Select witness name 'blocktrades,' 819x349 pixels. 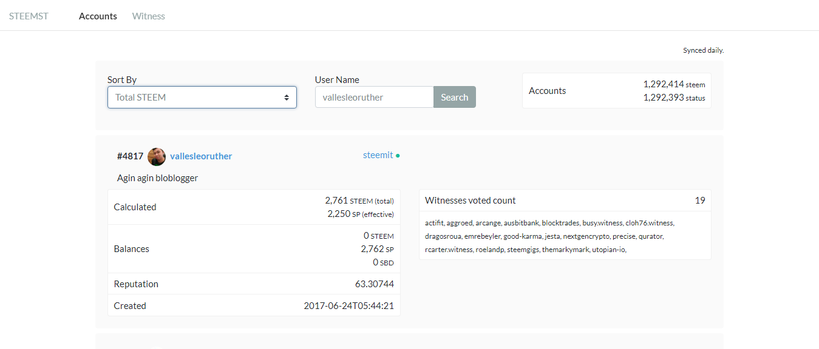click(561, 223)
